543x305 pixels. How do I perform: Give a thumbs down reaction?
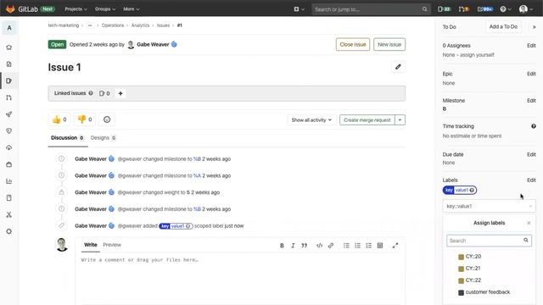click(x=85, y=119)
